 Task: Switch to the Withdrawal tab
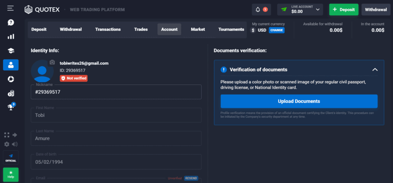(71, 29)
